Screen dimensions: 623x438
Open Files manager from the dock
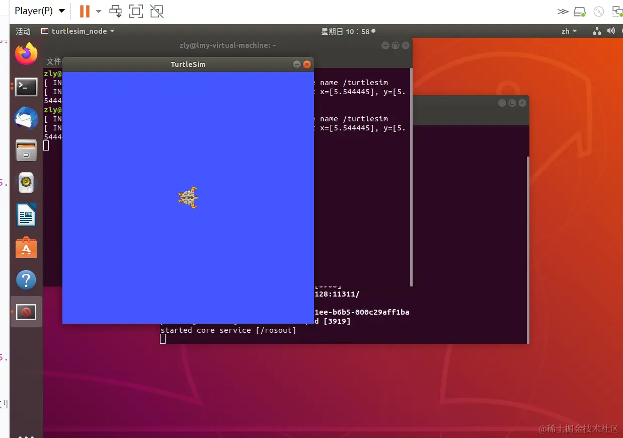click(x=26, y=151)
